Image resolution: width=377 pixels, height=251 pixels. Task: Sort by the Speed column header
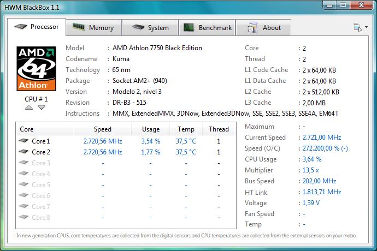pos(103,129)
